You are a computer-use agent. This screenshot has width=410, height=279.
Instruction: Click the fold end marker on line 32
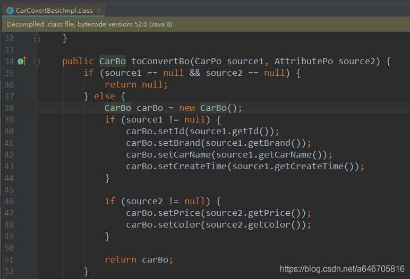37,38
